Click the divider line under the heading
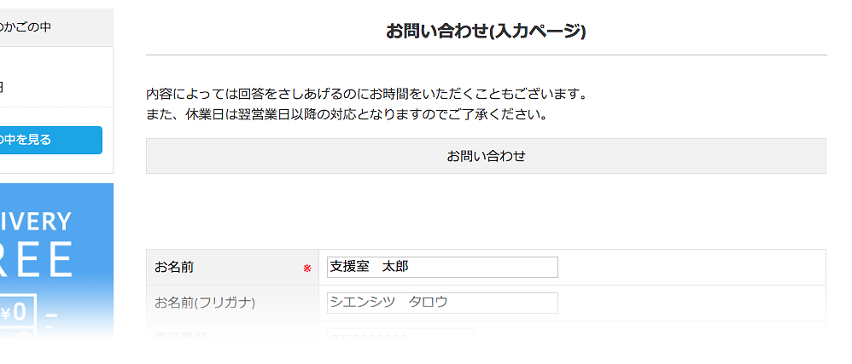This screenshot has height=364, width=852. point(486,55)
